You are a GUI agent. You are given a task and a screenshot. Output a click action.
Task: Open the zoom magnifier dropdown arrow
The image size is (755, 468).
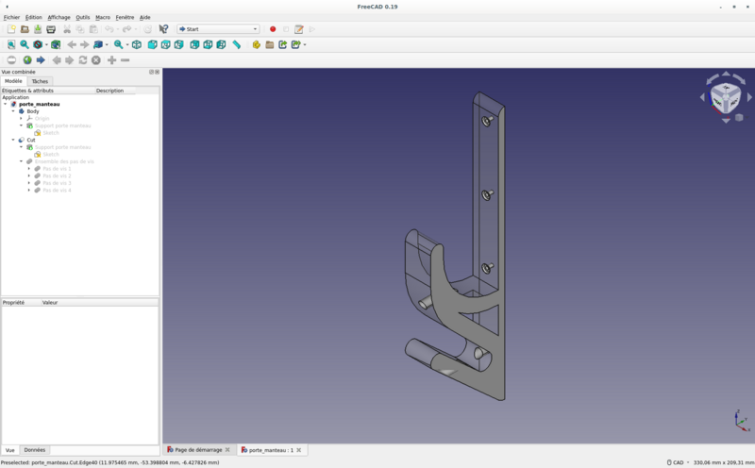click(127, 44)
